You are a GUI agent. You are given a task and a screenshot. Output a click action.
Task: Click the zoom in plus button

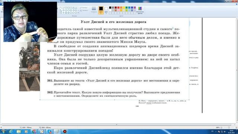237,127
